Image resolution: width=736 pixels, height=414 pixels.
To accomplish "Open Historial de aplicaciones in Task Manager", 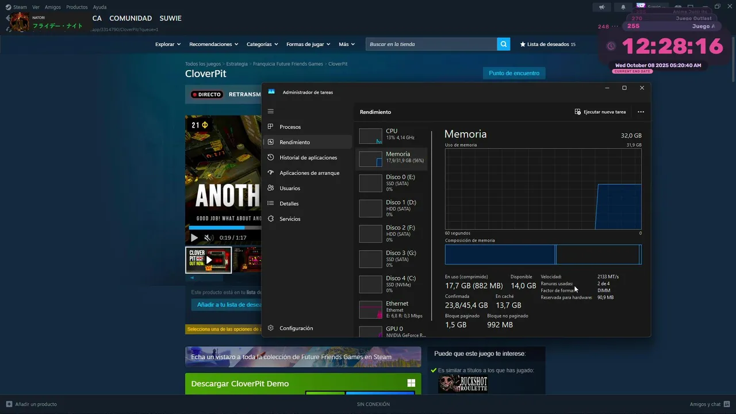I will (308, 158).
